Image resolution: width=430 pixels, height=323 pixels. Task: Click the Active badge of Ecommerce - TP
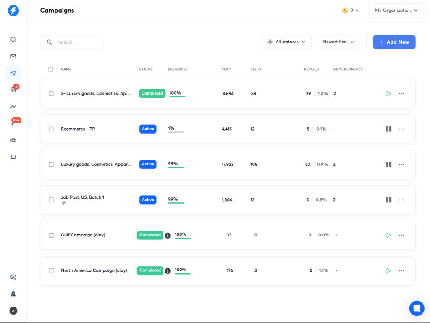148,129
